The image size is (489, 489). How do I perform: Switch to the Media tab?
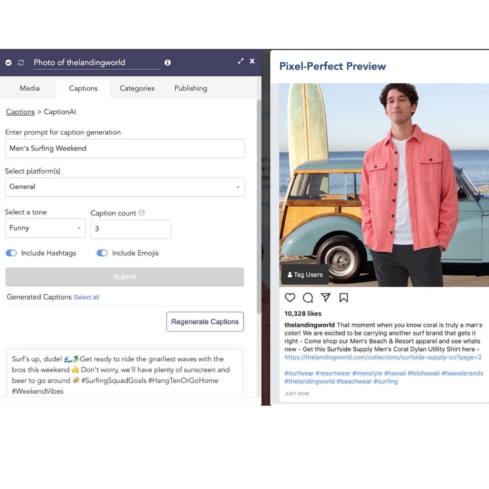[29, 88]
